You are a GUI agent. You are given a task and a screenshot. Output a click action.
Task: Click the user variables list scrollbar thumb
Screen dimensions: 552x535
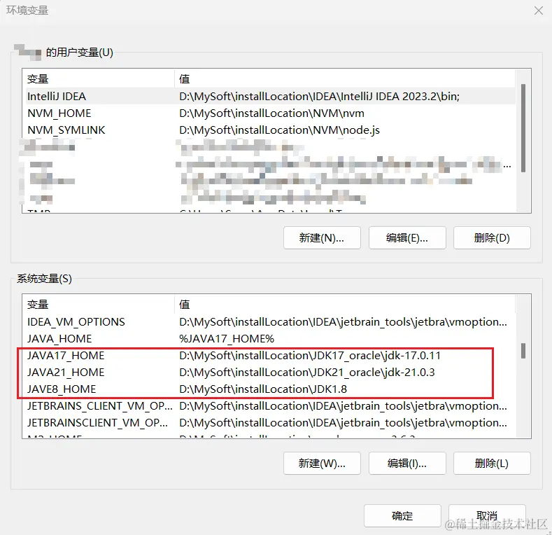[x=523, y=128]
